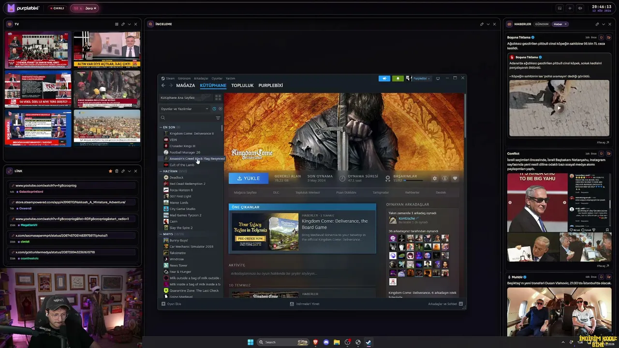This screenshot has width=619, height=348.
Task: Switch to the TOPLULUK tab
Action: (242, 86)
